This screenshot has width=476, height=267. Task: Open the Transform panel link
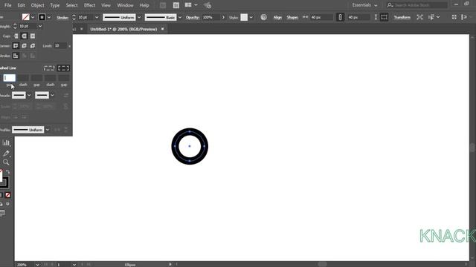pos(402,18)
